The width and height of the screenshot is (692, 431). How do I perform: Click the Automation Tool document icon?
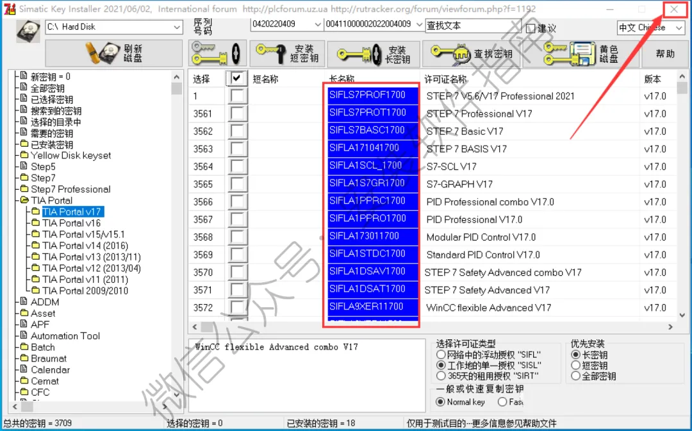pos(24,335)
